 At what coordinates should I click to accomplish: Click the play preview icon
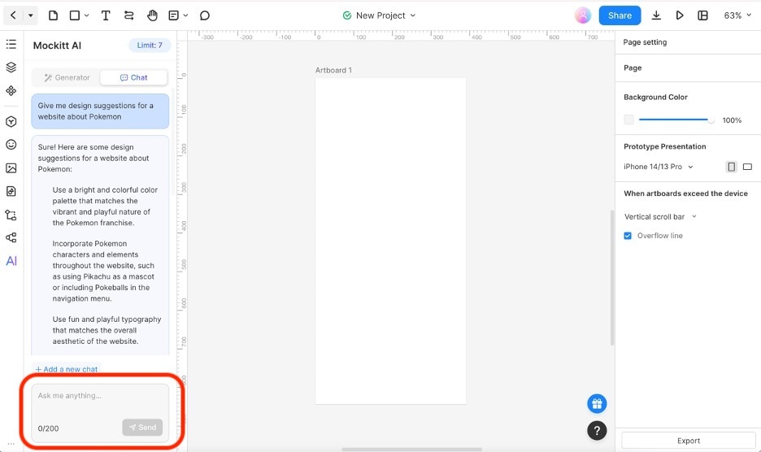pos(680,15)
